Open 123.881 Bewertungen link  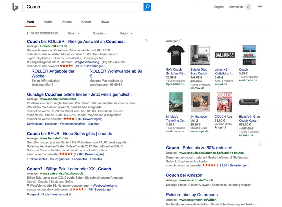point(233,165)
